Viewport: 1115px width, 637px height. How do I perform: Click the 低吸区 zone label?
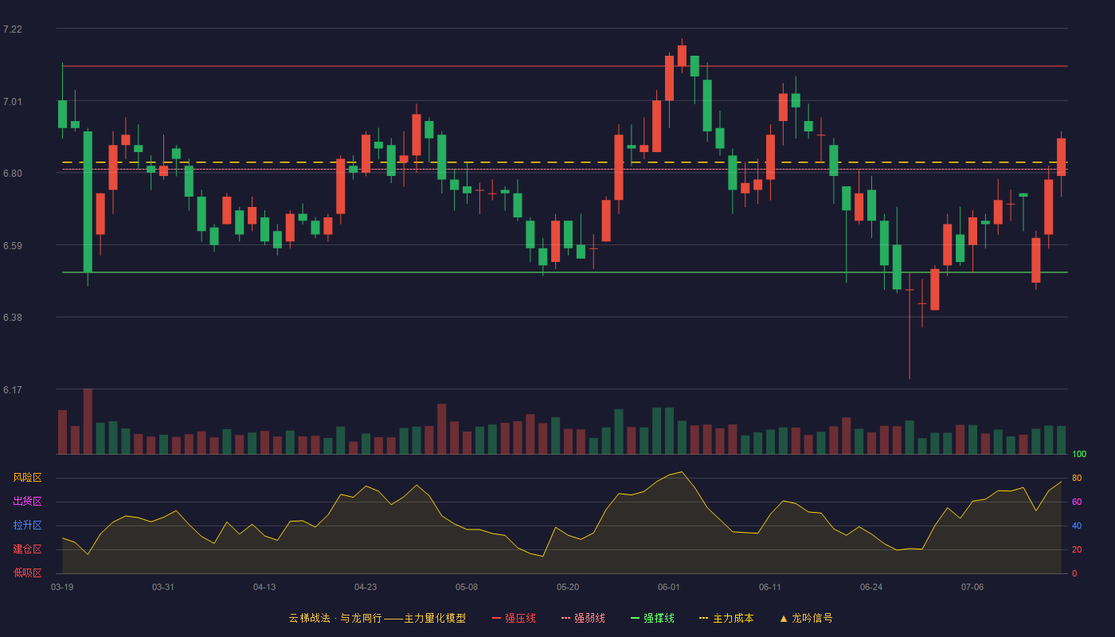coord(27,573)
